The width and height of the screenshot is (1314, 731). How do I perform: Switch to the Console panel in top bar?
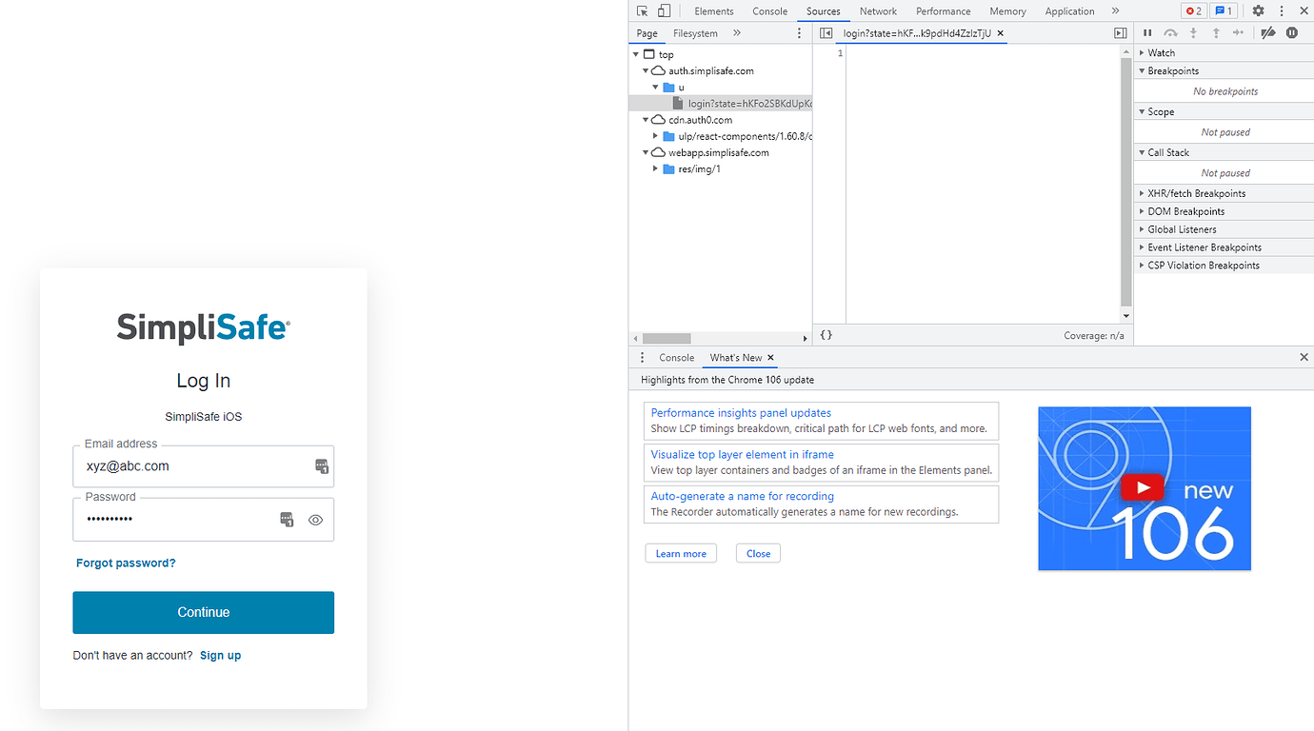[770, 11]
